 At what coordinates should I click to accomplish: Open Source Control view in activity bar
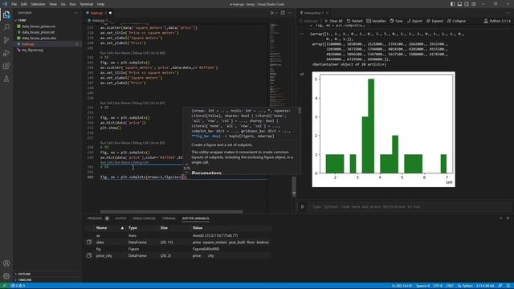[6, 40]
